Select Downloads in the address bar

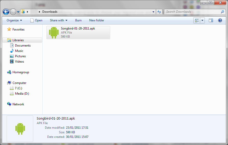pyautogui.click(x=50, y=12)
